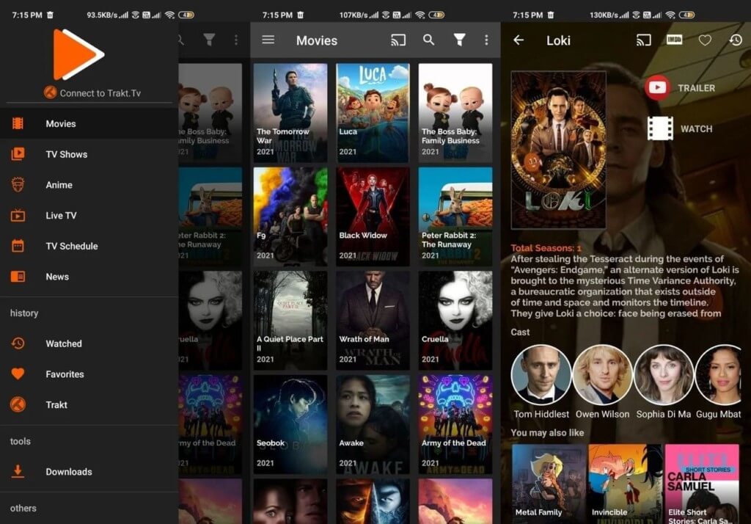Open News from the drawer

(89, 277)
